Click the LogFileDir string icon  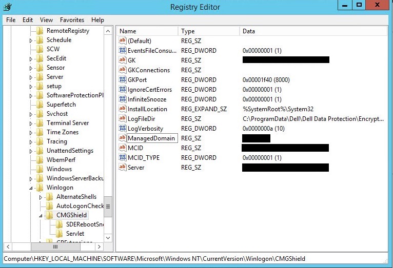pyautogui.click(x=122, y=118)
